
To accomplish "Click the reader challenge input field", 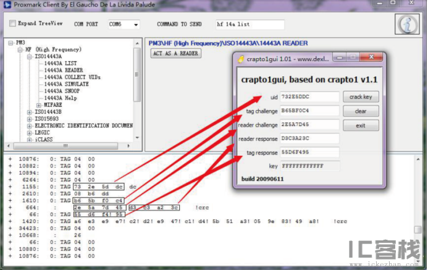I will [309, 124].
